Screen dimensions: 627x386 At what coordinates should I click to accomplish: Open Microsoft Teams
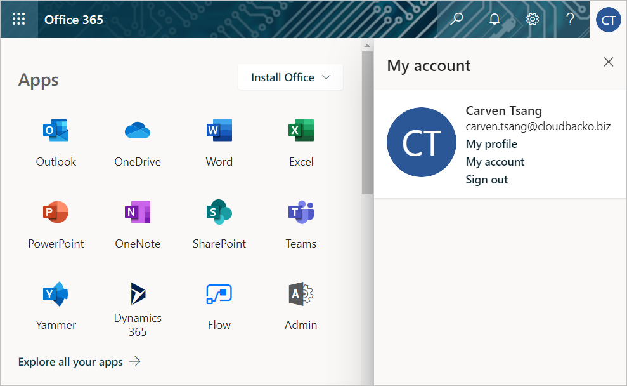click(x=301, y=213)
